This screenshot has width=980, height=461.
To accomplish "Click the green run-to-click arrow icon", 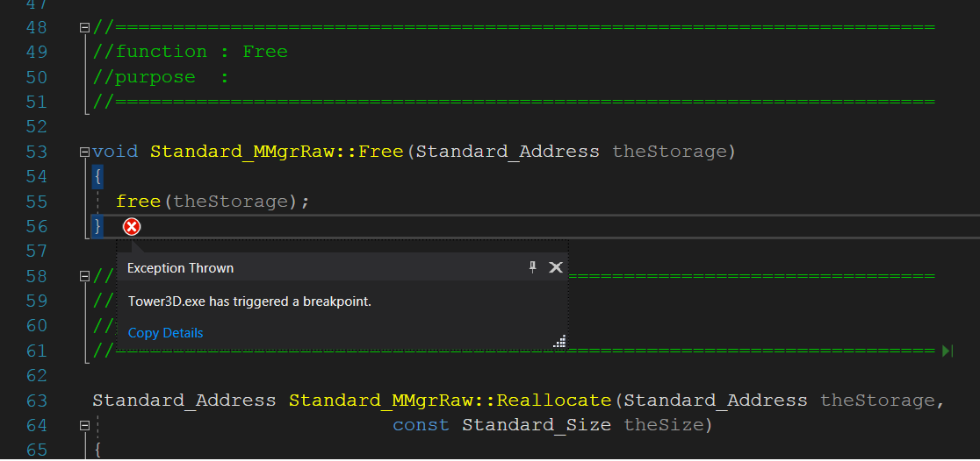I will [947, 351].
